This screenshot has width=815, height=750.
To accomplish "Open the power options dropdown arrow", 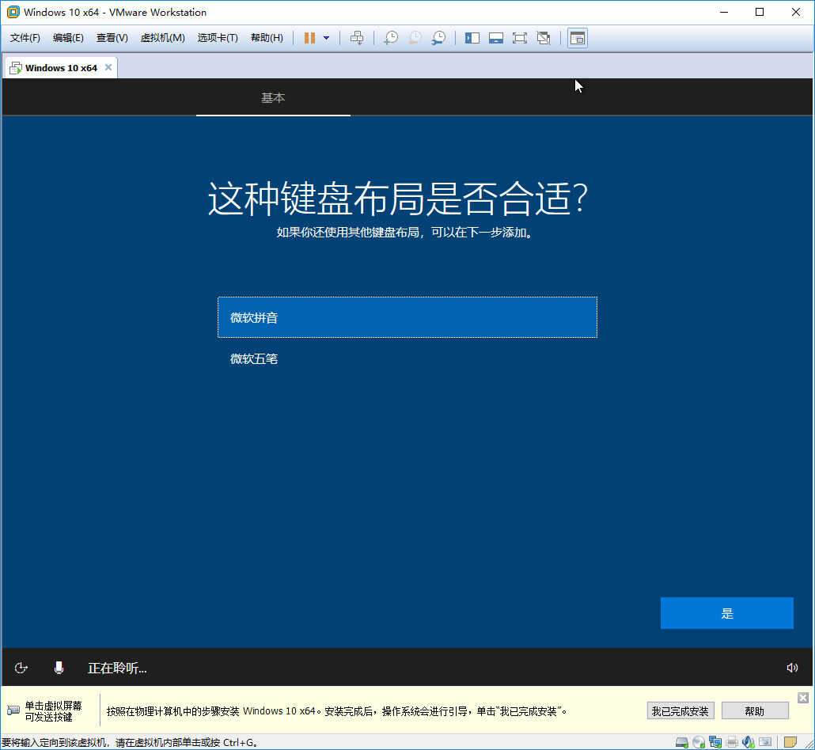I will tap(327, 38).
